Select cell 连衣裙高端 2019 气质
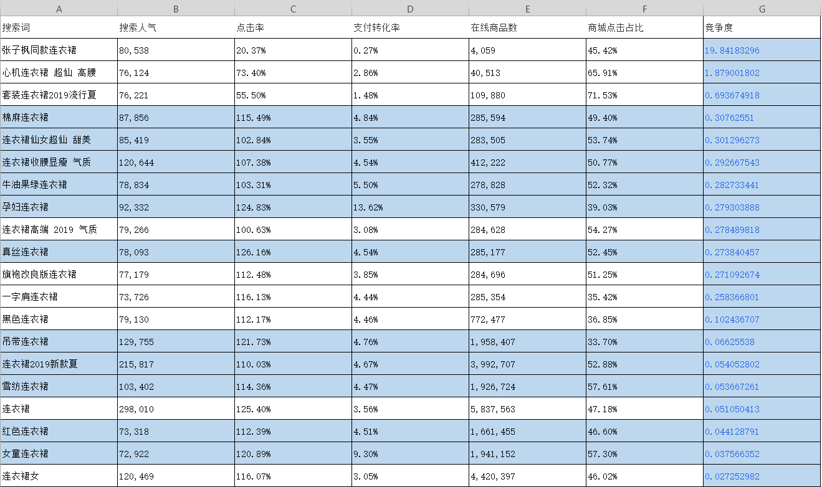Viewport: 822px width, 487px height. pos(59,229)
